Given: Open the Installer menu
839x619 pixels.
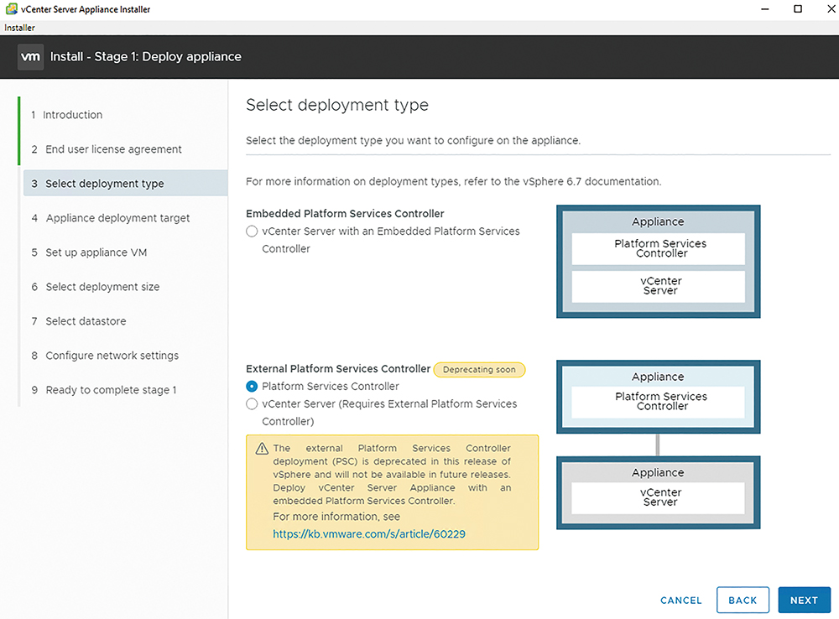Looking at the screenshot, I should [20, 28].
